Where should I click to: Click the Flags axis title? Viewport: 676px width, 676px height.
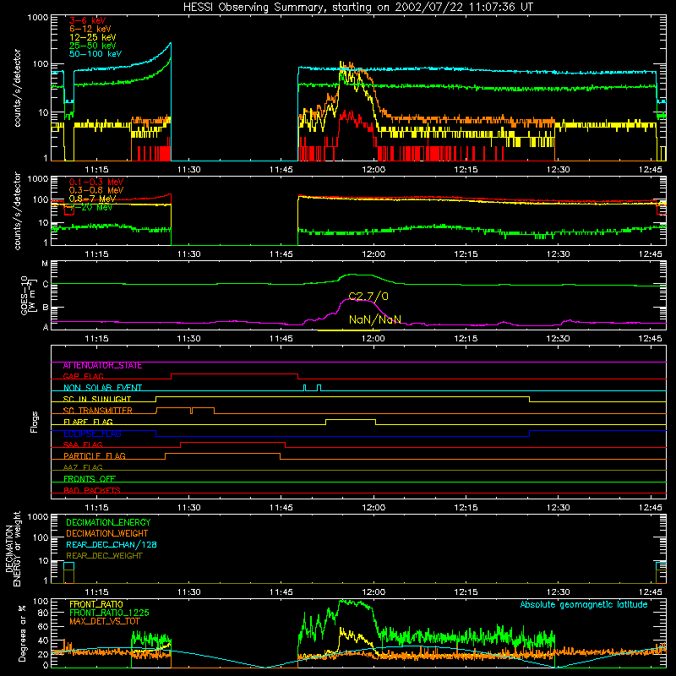35,422
